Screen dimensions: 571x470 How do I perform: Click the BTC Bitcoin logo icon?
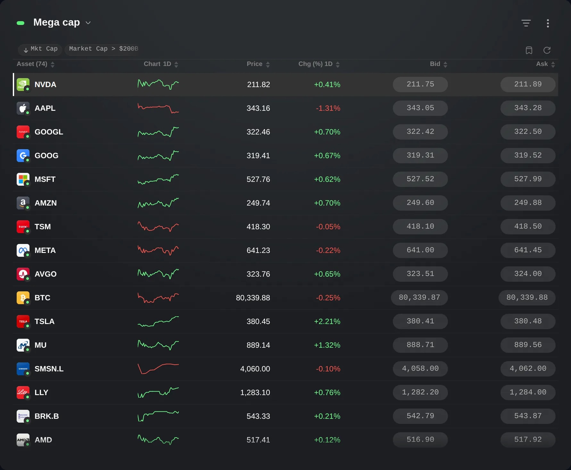click(23, 298)
